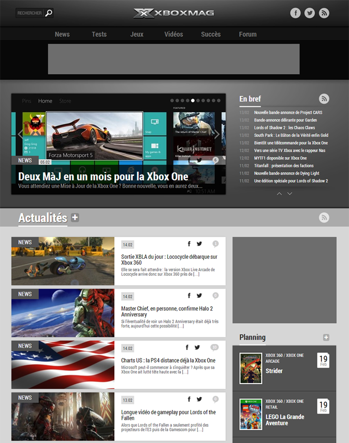Image resolution: width=349 pixels, height=443 pixels.
Task: Open comments on Lococycle article
Action: tap(215, 244)
